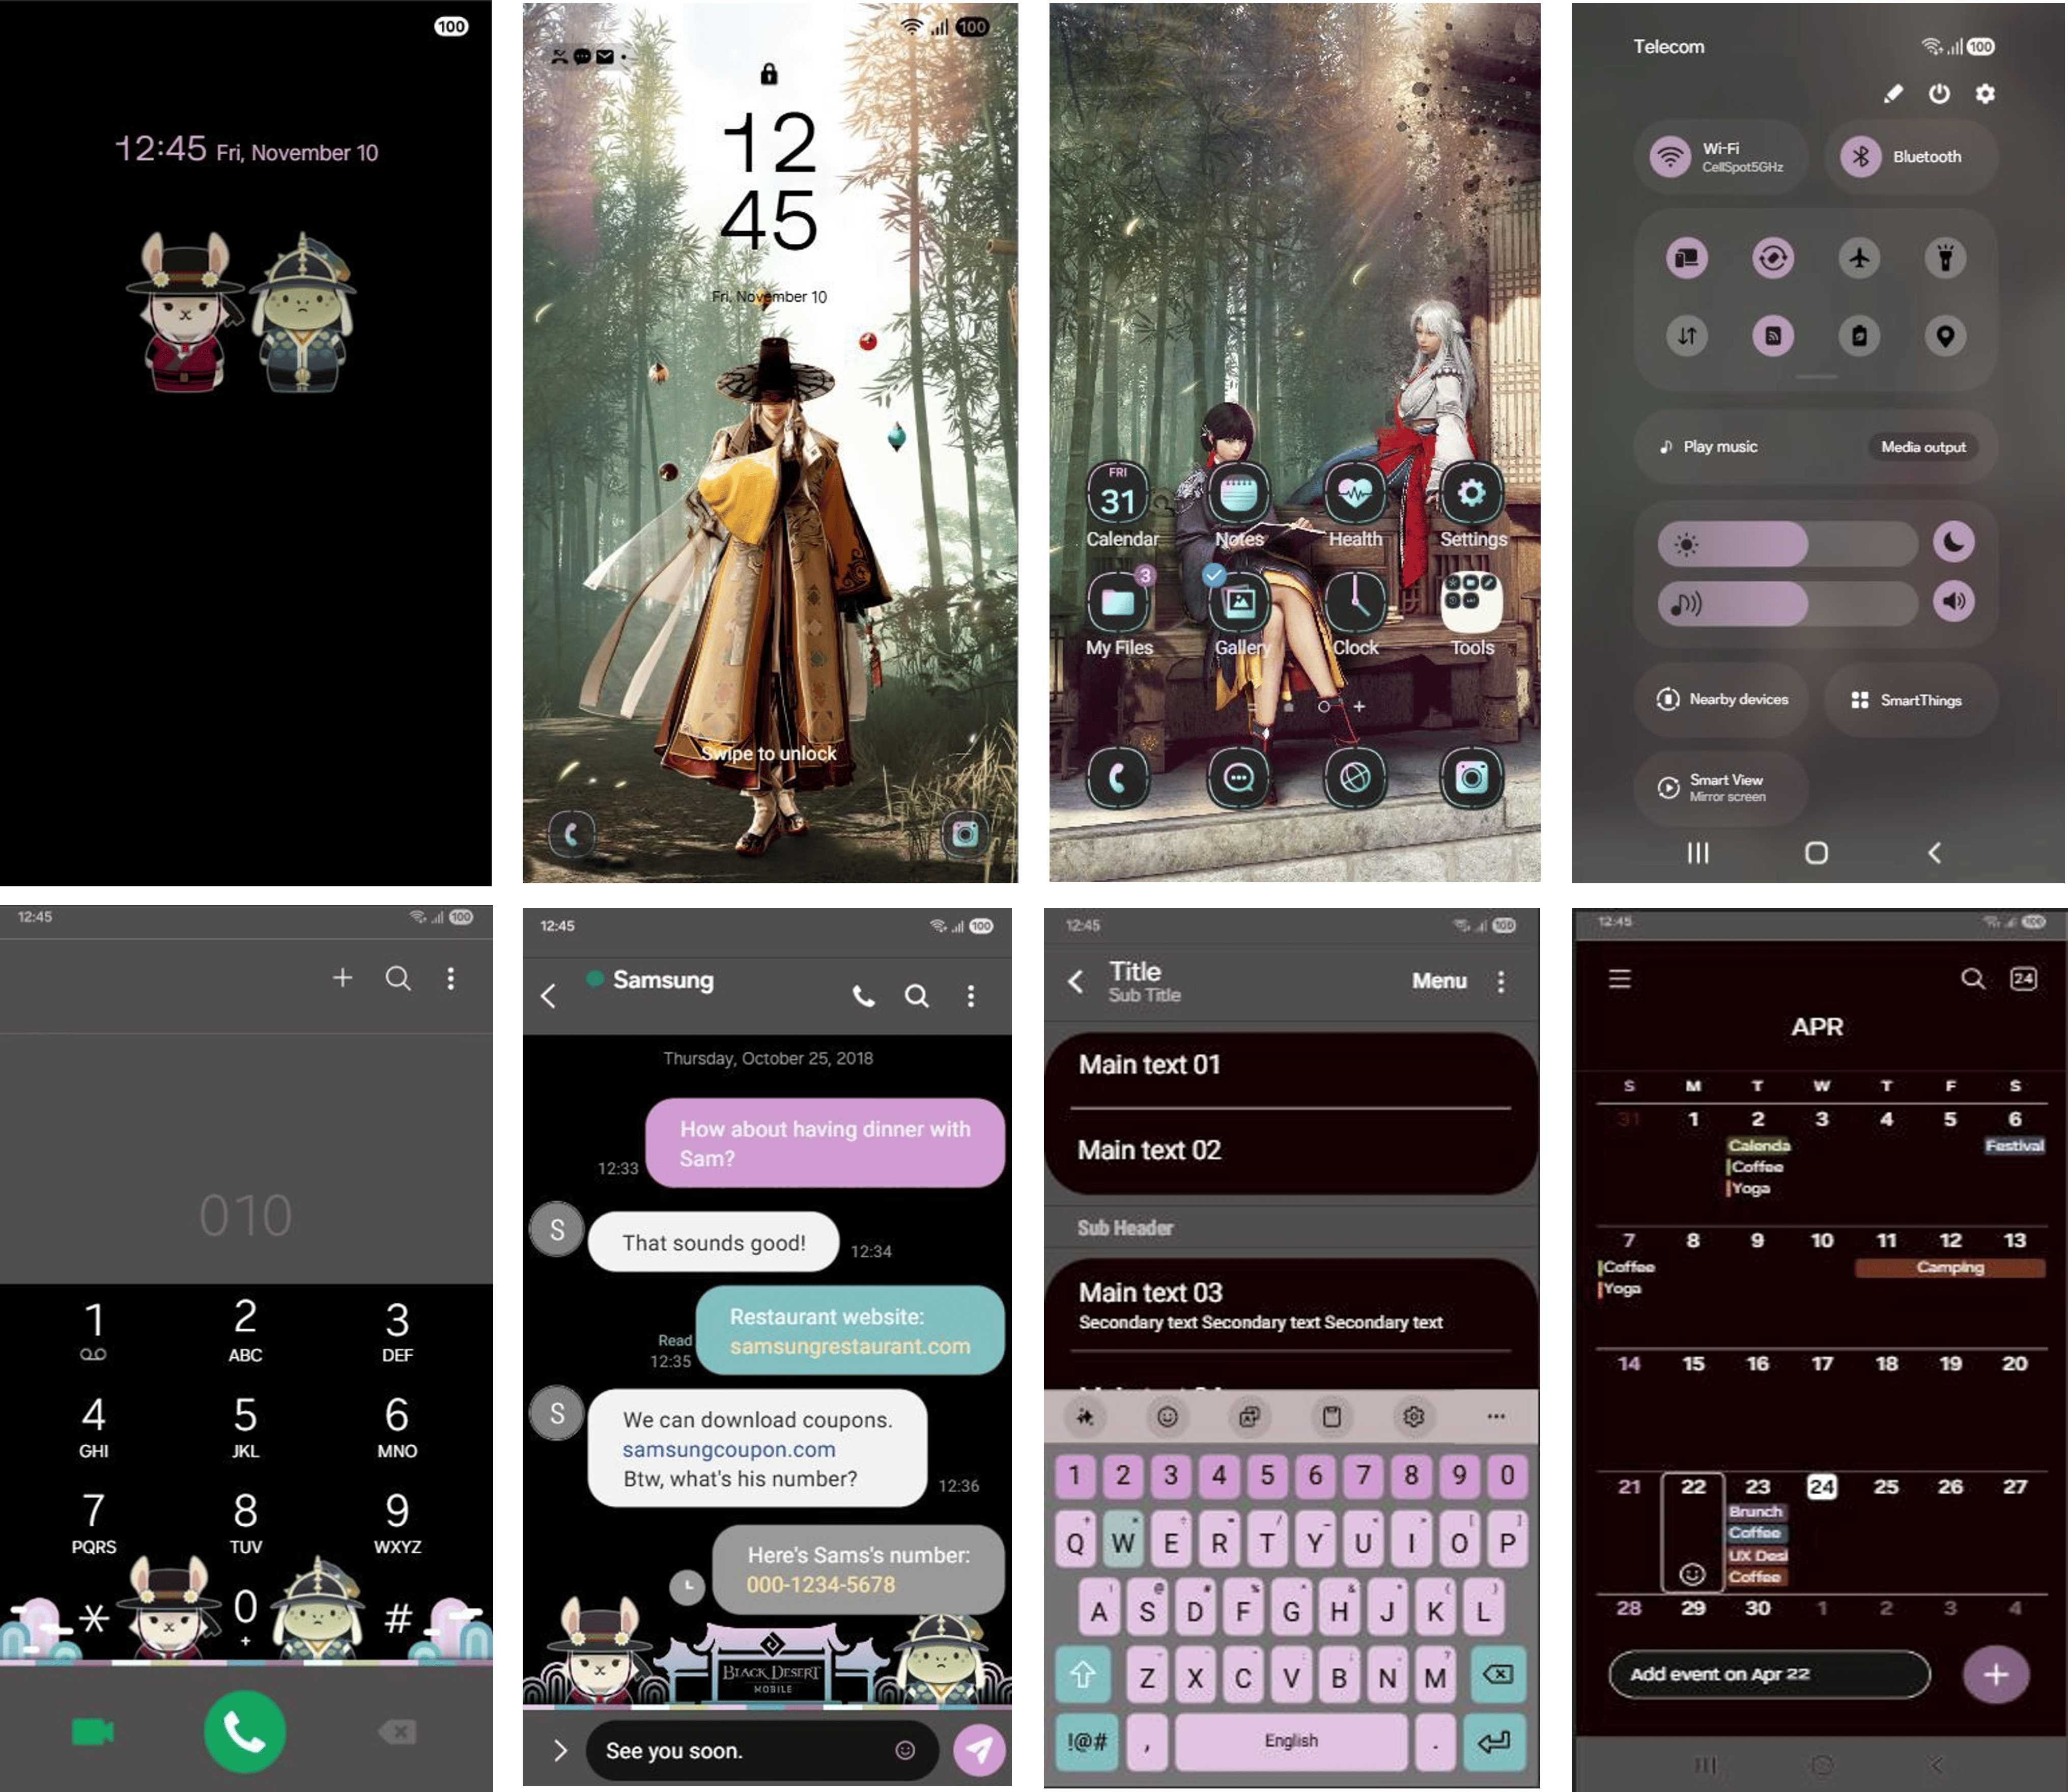Open the My Files app icon

click(x=1117, y=602)
